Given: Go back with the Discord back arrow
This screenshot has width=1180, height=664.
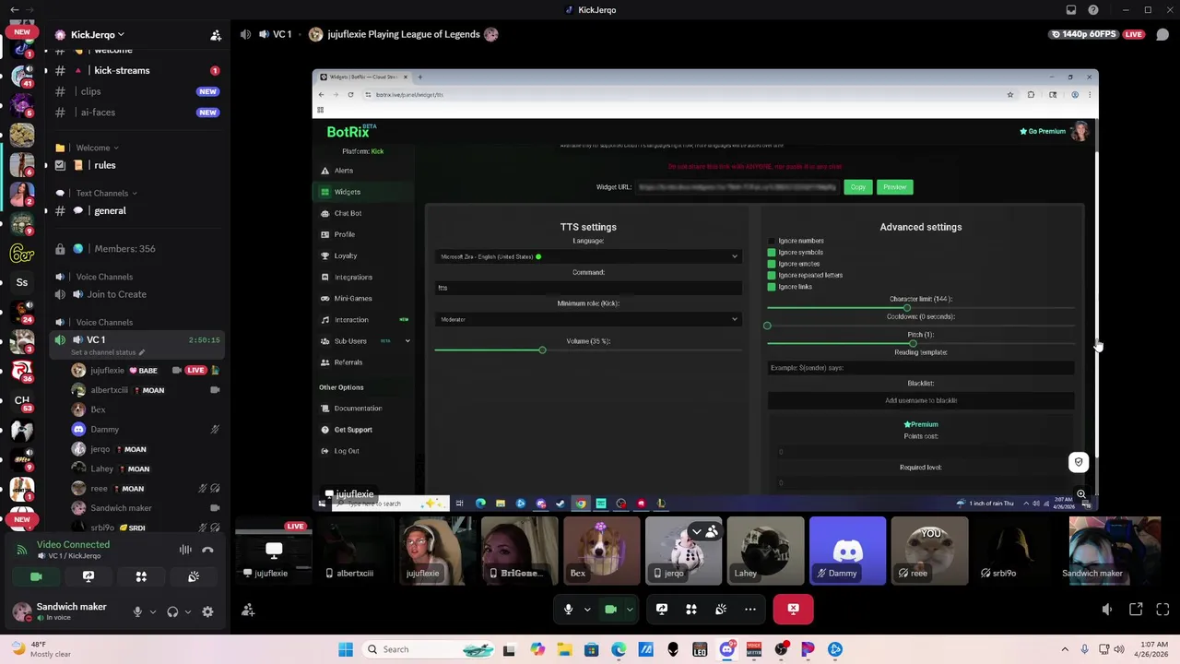Looking at the screenshot, I should click(14, 10).
